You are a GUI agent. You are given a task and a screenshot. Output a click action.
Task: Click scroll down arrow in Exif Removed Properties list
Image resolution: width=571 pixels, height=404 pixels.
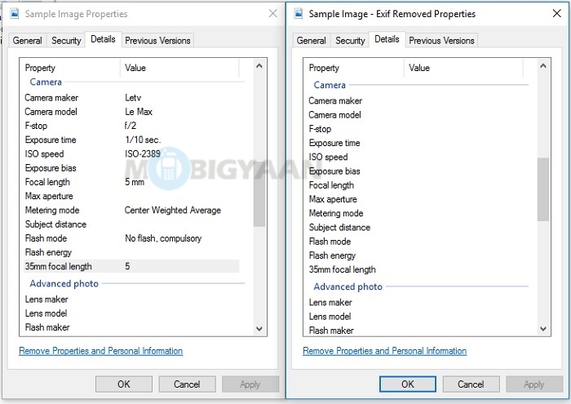click(543, 329)
